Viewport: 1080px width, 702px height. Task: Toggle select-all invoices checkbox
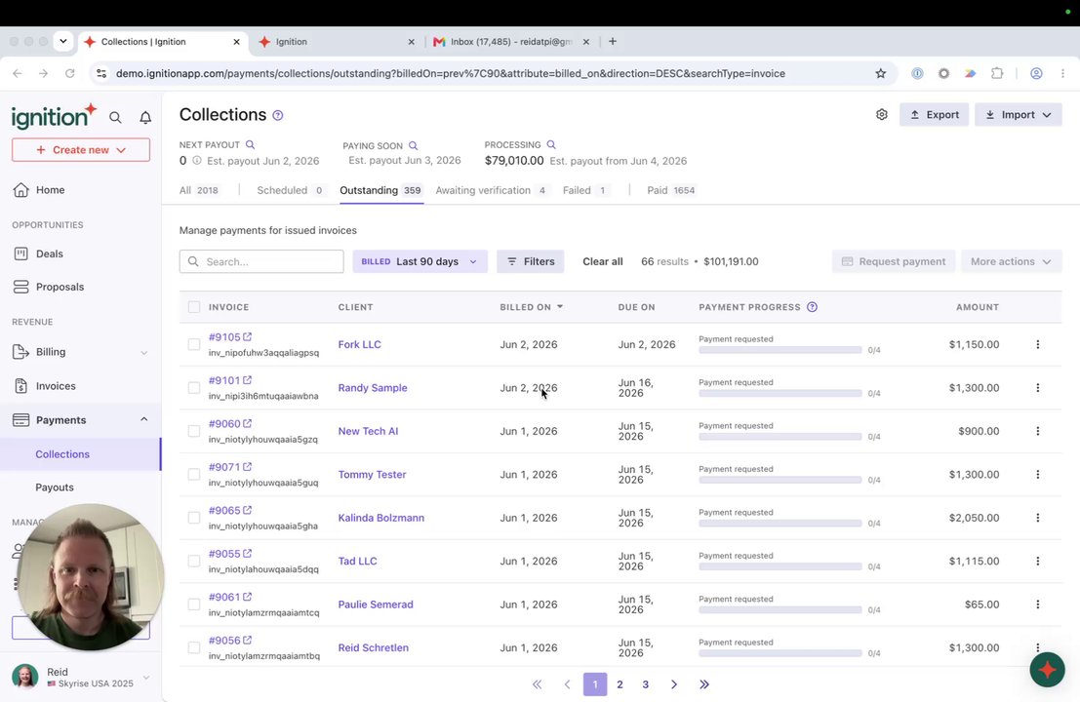[x=193, y=307]
